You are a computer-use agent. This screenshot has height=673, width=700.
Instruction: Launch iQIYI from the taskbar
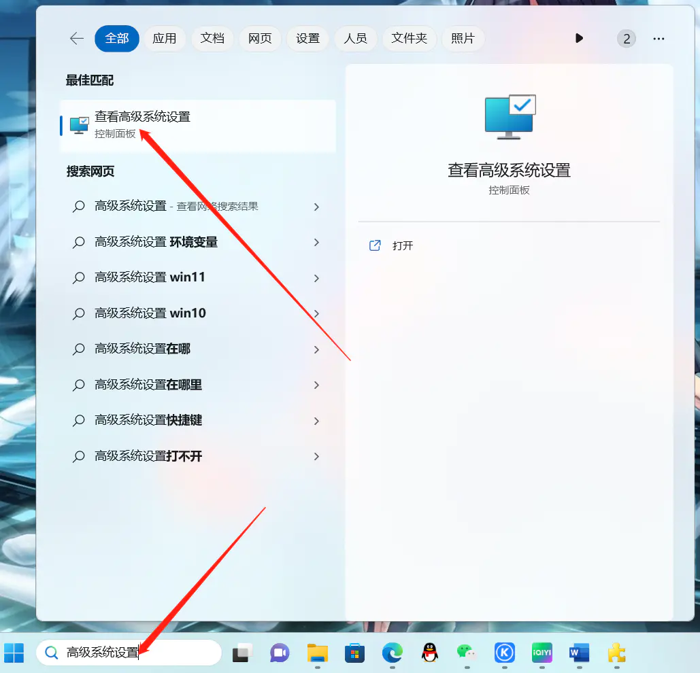pyautogui.click(x=541, y=653)
